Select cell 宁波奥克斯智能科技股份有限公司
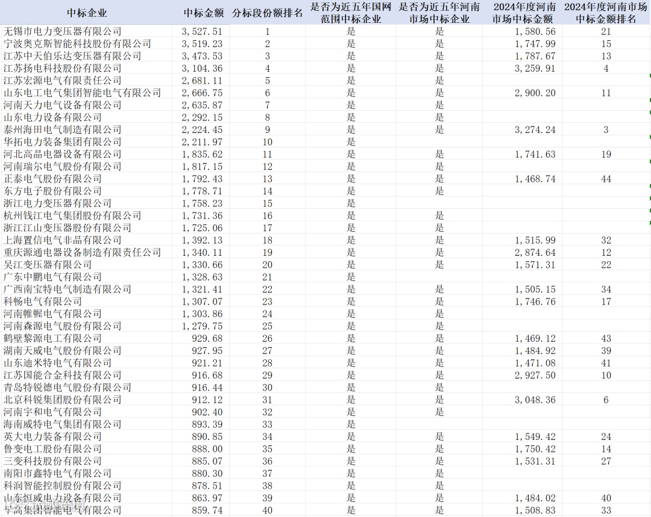The height and width of the screenshot is (517, 651). (77, 44)
